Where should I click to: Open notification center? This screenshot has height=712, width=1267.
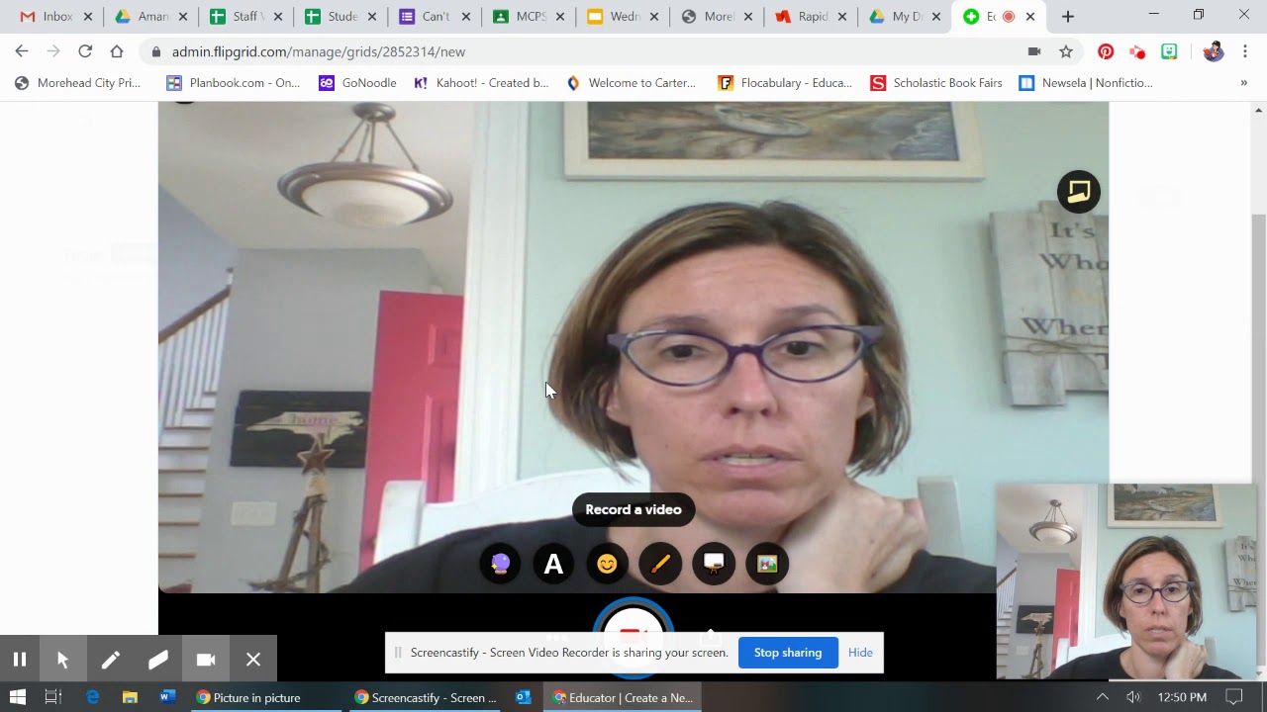tap(1235, 697)
